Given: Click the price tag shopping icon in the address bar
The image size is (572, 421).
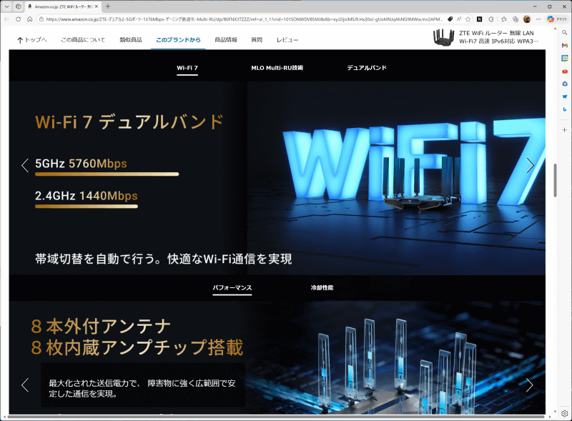Looking at the screenshot, I should 450,19.
